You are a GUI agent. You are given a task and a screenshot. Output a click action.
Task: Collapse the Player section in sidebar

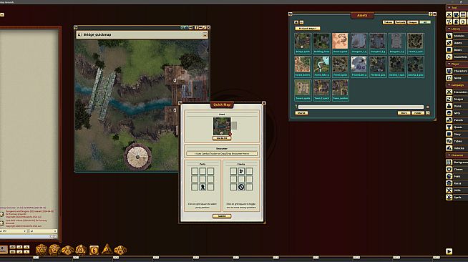coord(449,64)
